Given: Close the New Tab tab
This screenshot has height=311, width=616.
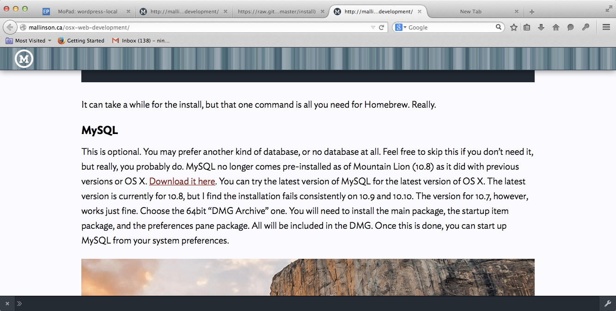Looking at the screenshot, I should [x=517, y=12].
